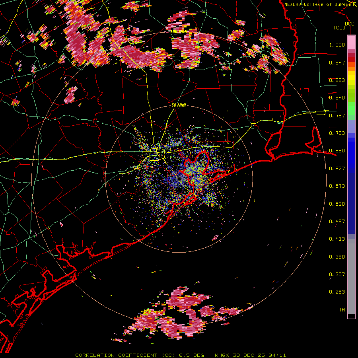Pick the bright green segment of color bar

click(351, 109)
